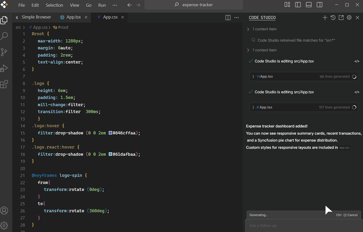Image resolution: width=363 pixels, height=232 pixels.
Task: Toggle the primary sidebar visibility
Action: point(298,4)
